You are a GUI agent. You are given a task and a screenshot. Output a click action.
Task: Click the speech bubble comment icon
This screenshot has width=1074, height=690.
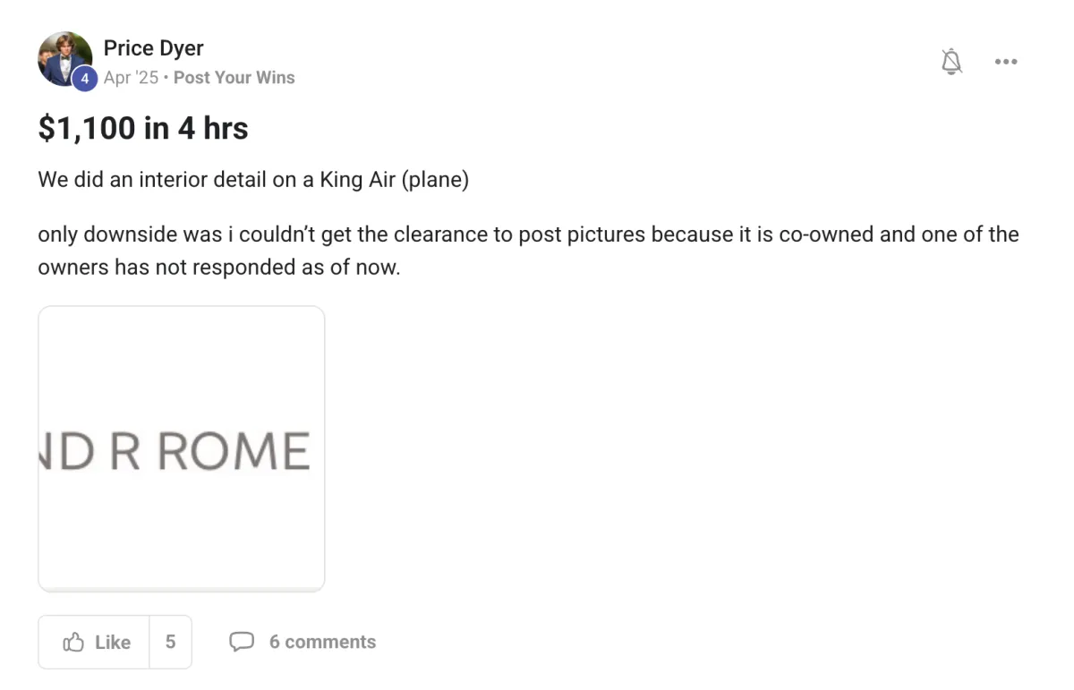(x=242, y=642)
